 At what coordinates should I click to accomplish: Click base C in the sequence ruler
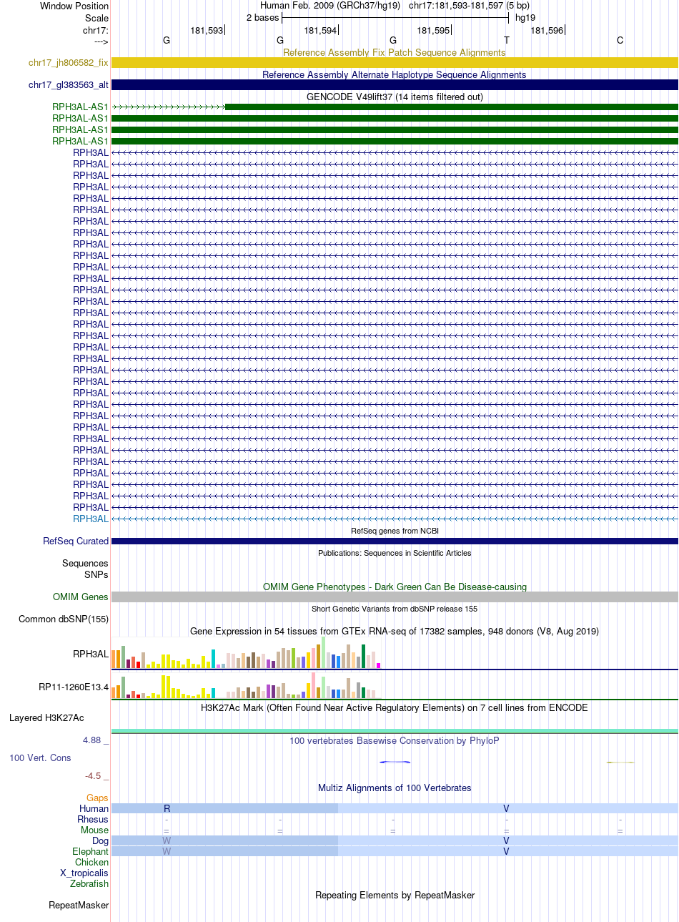pos(620,40)
